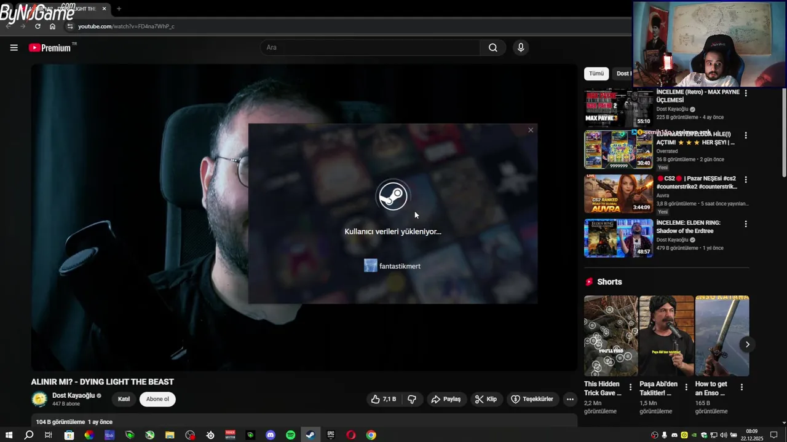Click the search magnifier button beside Ara

[492, 47]
